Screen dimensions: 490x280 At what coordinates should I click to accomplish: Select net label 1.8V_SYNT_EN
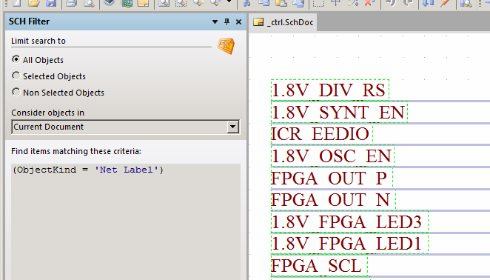[339, 112]
